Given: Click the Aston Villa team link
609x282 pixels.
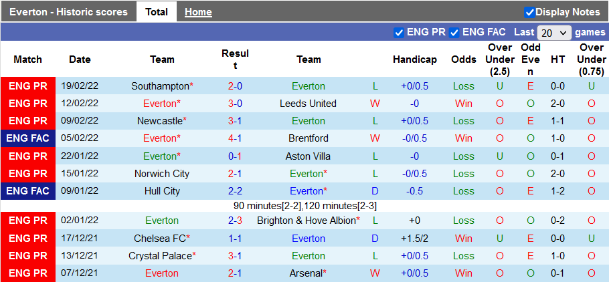Looking at the screenshot, I should [x=308, y=156].
